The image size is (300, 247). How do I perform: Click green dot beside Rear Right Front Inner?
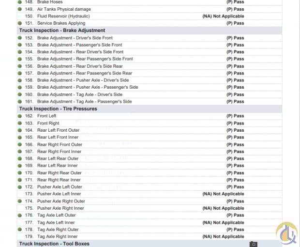coord(20,152)
